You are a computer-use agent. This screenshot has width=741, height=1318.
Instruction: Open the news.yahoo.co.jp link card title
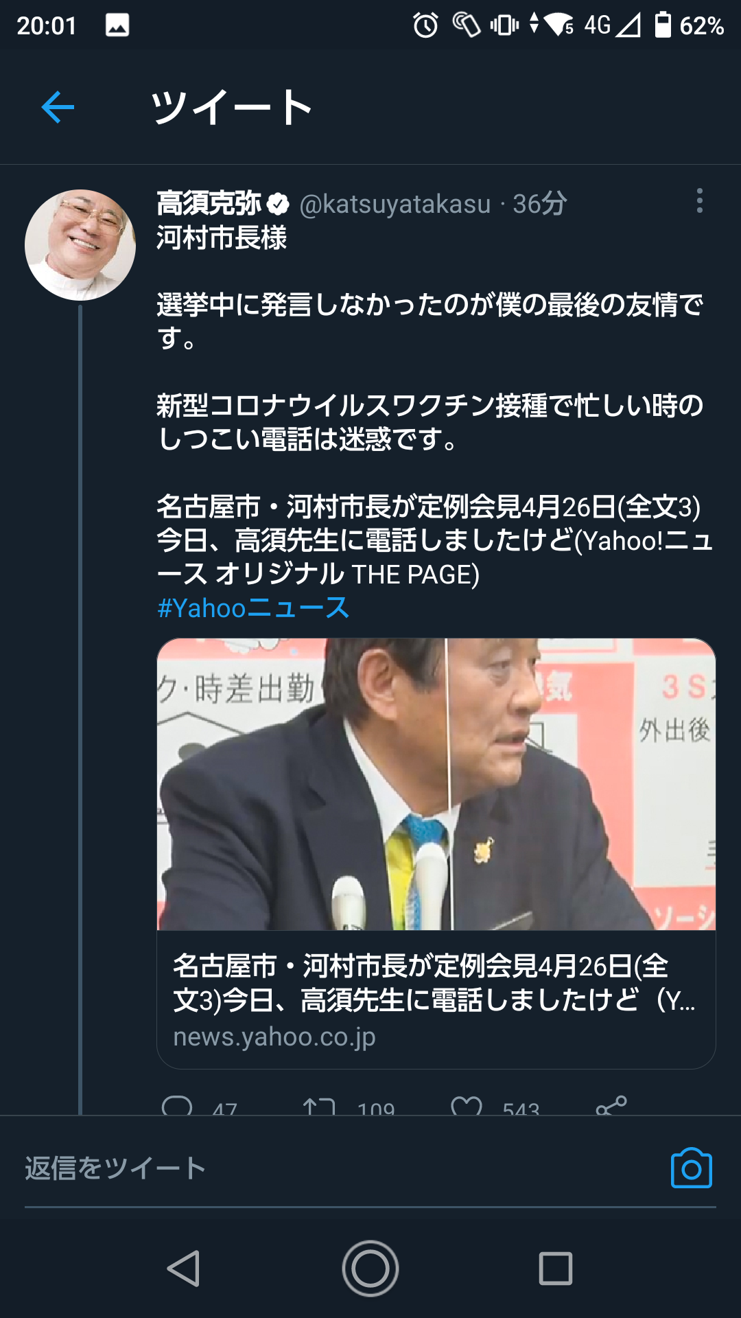coord(435,983)
